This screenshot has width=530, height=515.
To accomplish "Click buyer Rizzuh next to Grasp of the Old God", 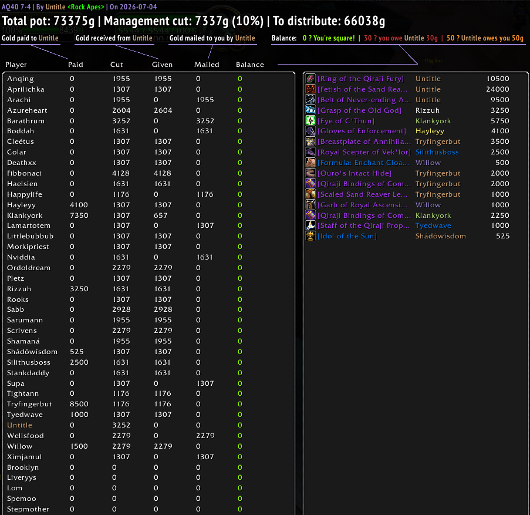I will pos(428,110).
